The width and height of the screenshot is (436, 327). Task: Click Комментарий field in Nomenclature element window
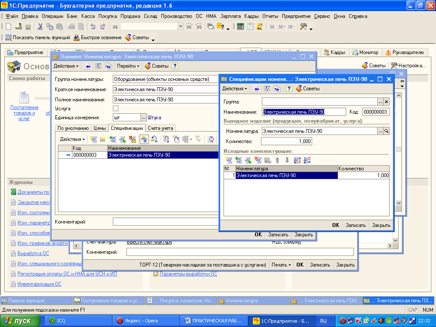click(166, 222)
